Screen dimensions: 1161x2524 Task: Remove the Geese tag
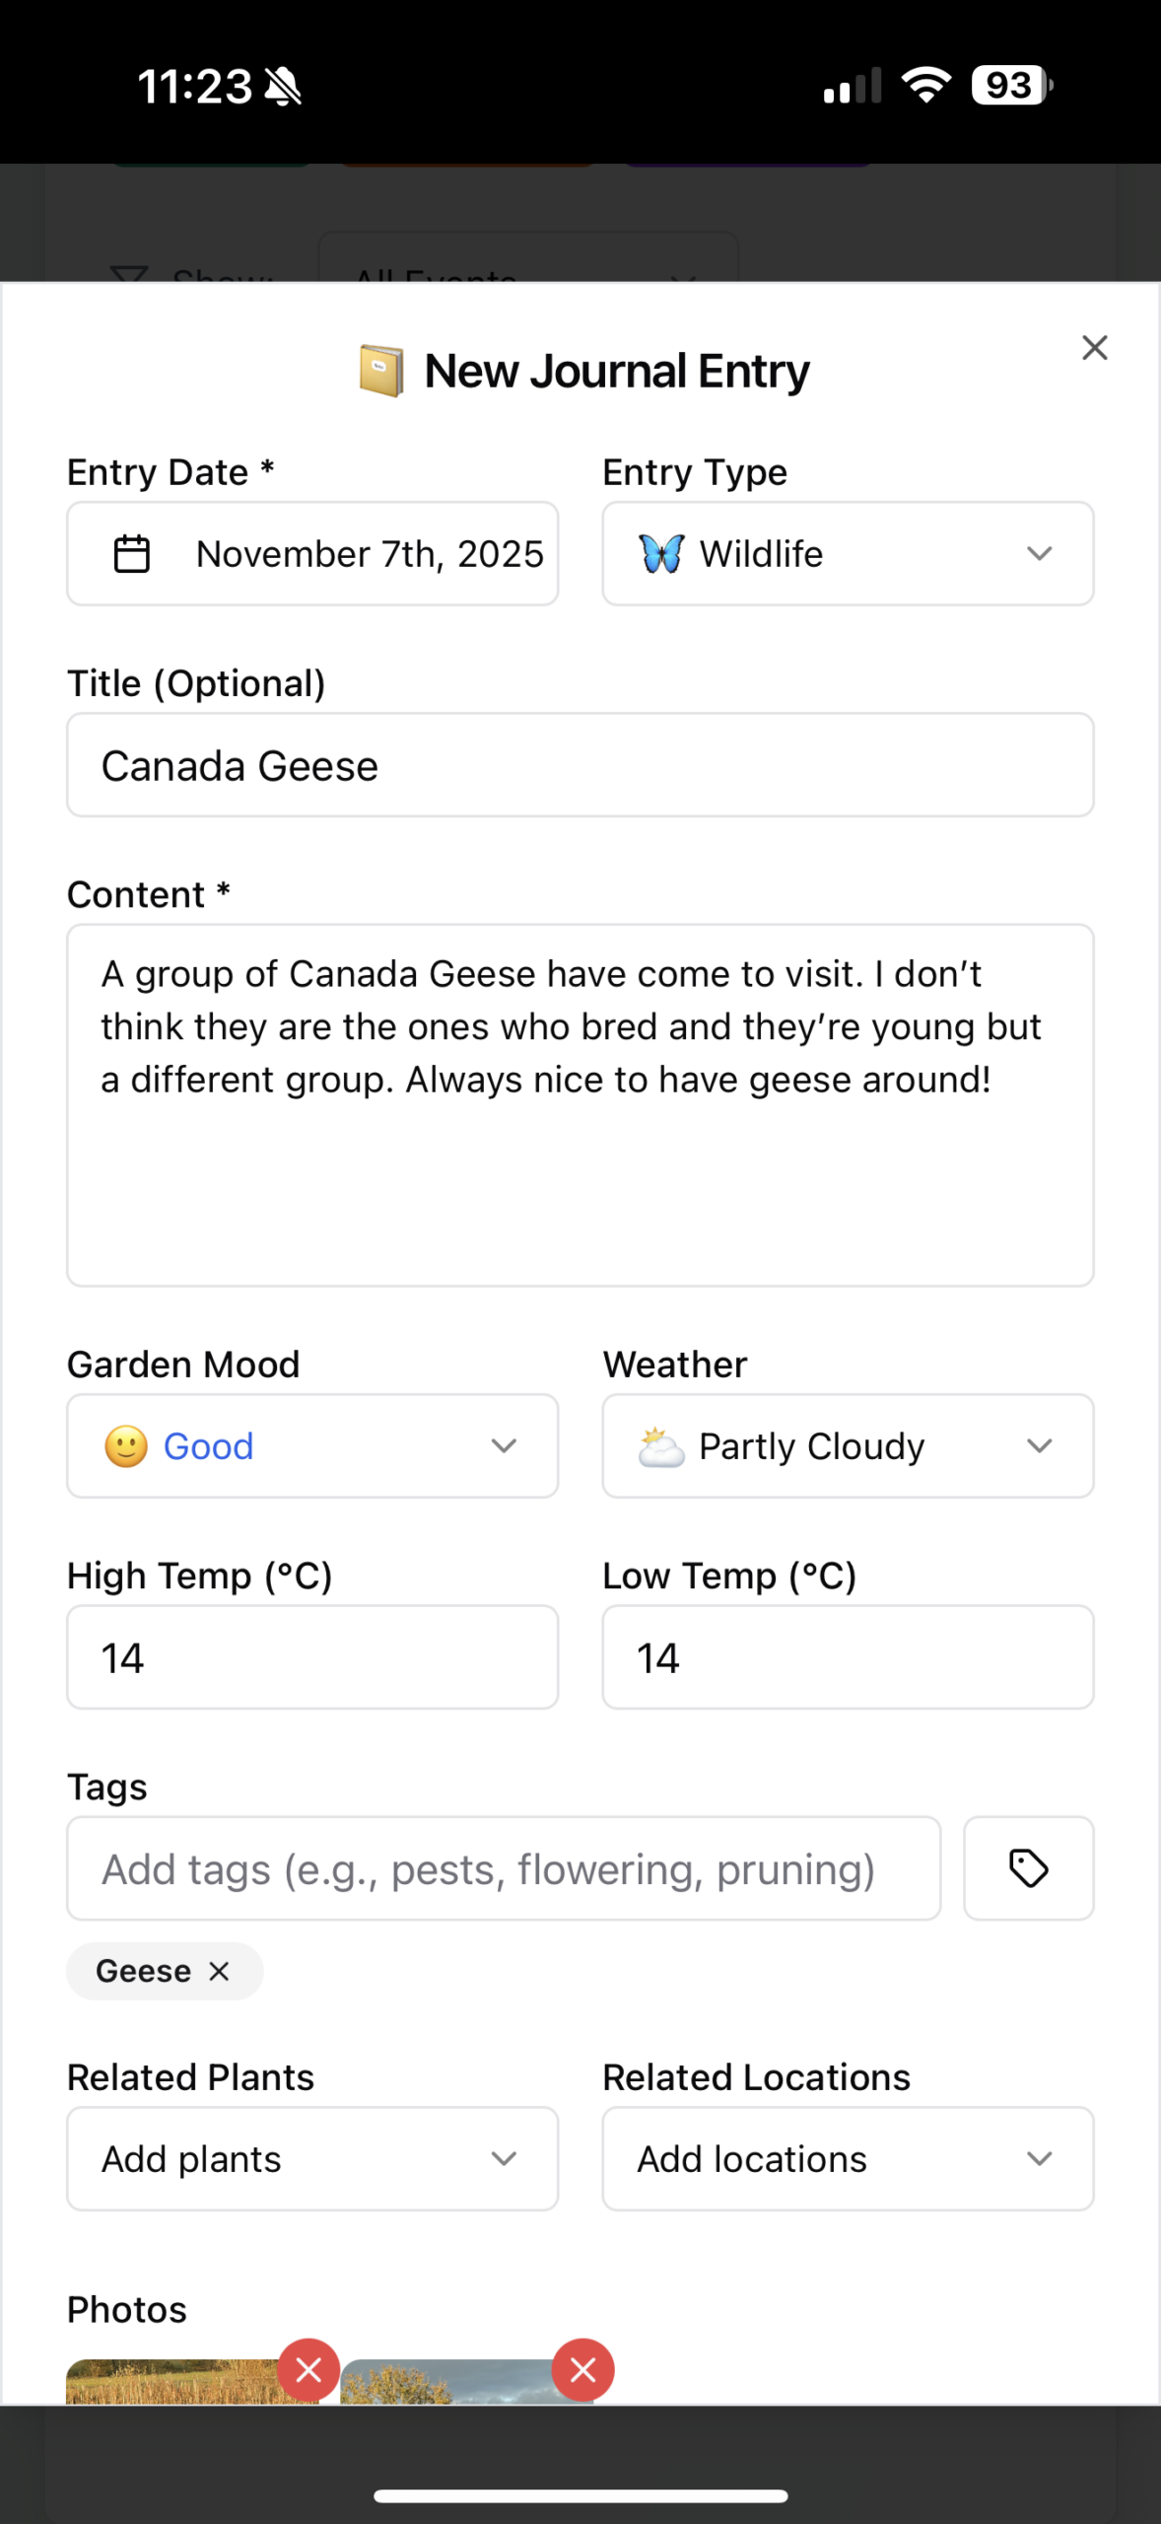[x=220, y=1971]
